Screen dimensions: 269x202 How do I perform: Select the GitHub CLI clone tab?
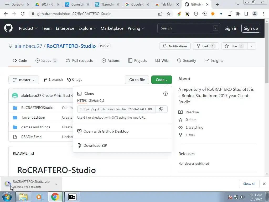96,101
